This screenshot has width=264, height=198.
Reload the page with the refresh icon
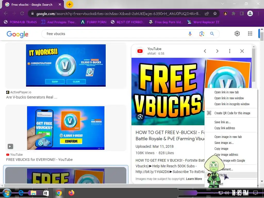point(22,13)
